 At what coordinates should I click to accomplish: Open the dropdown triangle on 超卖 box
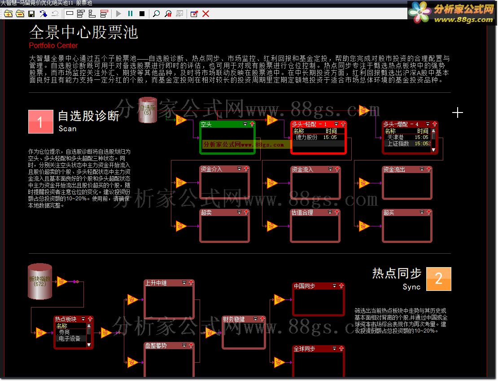pos(240,212)
